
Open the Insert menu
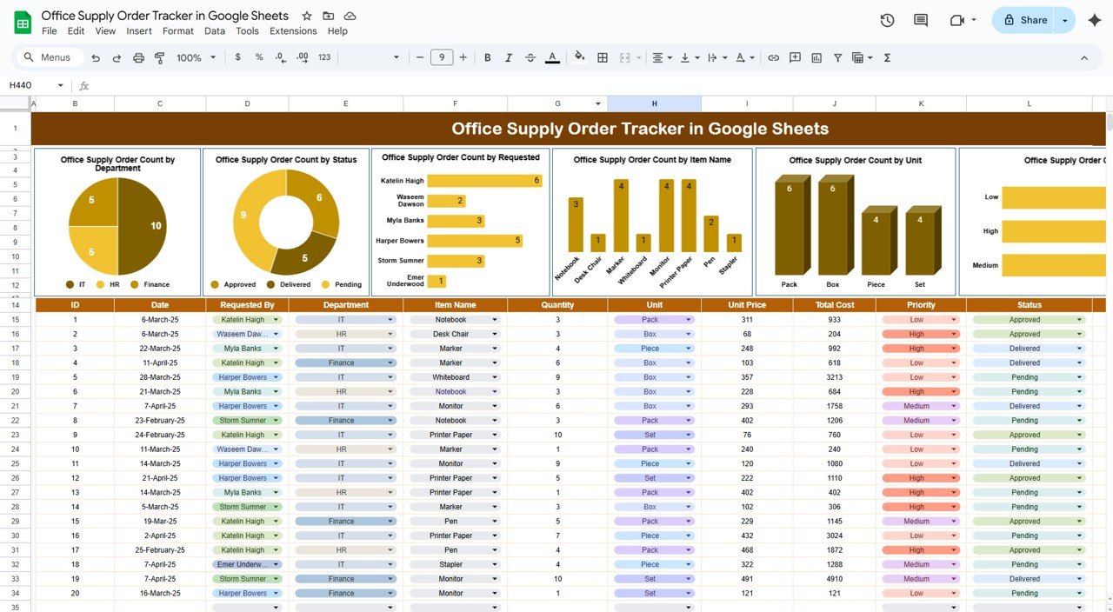pos(139,31)
